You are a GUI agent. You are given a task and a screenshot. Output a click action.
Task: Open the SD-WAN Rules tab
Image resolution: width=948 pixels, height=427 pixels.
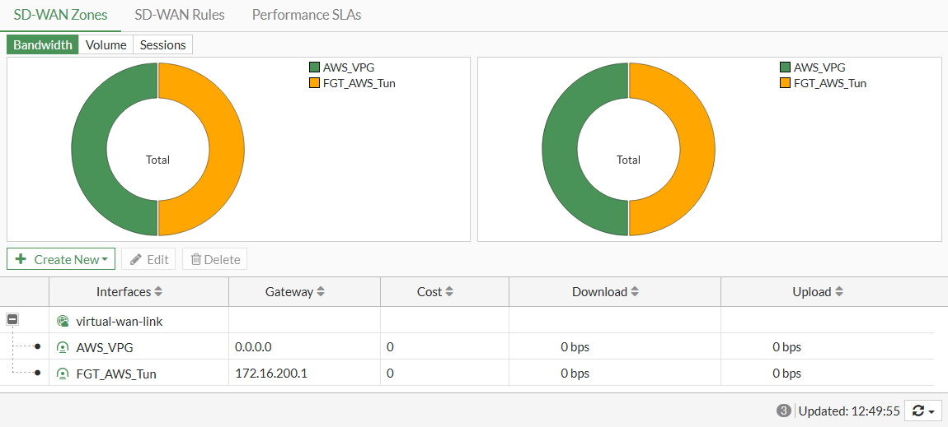click(x=179, y=15)
